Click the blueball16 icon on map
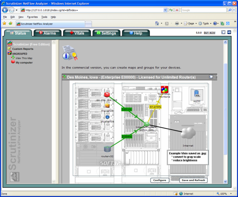 108,117
